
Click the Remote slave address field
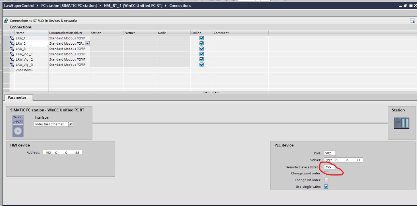tap(330, 167)
